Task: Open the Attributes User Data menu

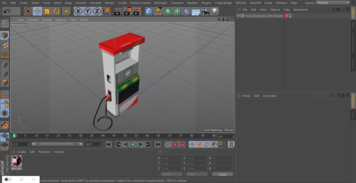Action: click(269, 96)
